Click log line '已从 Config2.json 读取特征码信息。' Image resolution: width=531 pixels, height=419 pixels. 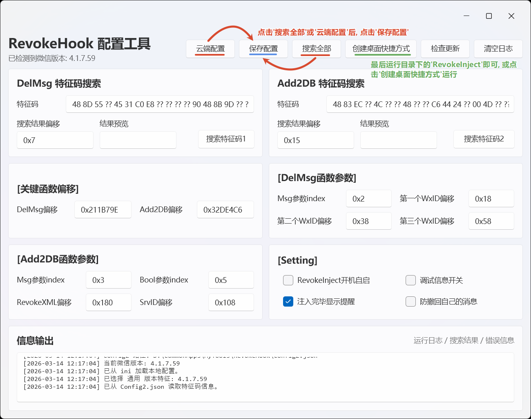pos(121,387)
